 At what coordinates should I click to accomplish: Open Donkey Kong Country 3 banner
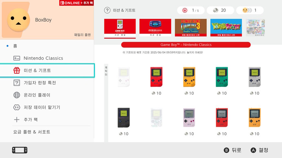click(191, 28)
